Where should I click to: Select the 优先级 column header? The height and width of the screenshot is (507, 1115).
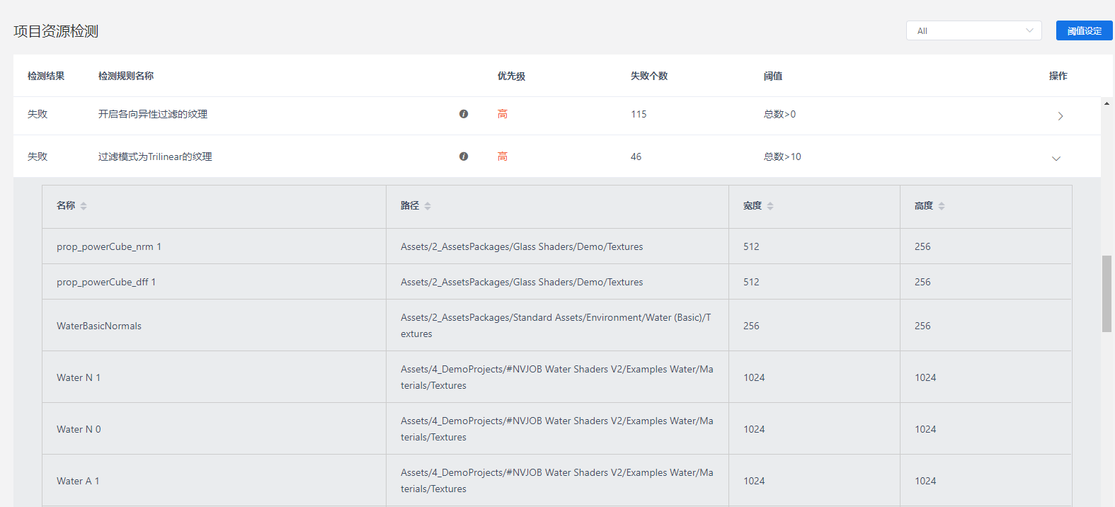pyautogui.click(x=511, y=76)
